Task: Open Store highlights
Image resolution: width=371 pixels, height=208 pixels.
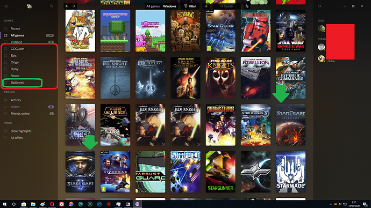Action: coord(21,131)
